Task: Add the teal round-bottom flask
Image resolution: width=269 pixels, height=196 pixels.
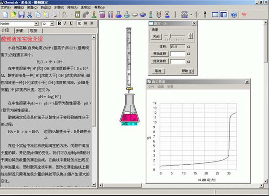Action: pos(127,15)
